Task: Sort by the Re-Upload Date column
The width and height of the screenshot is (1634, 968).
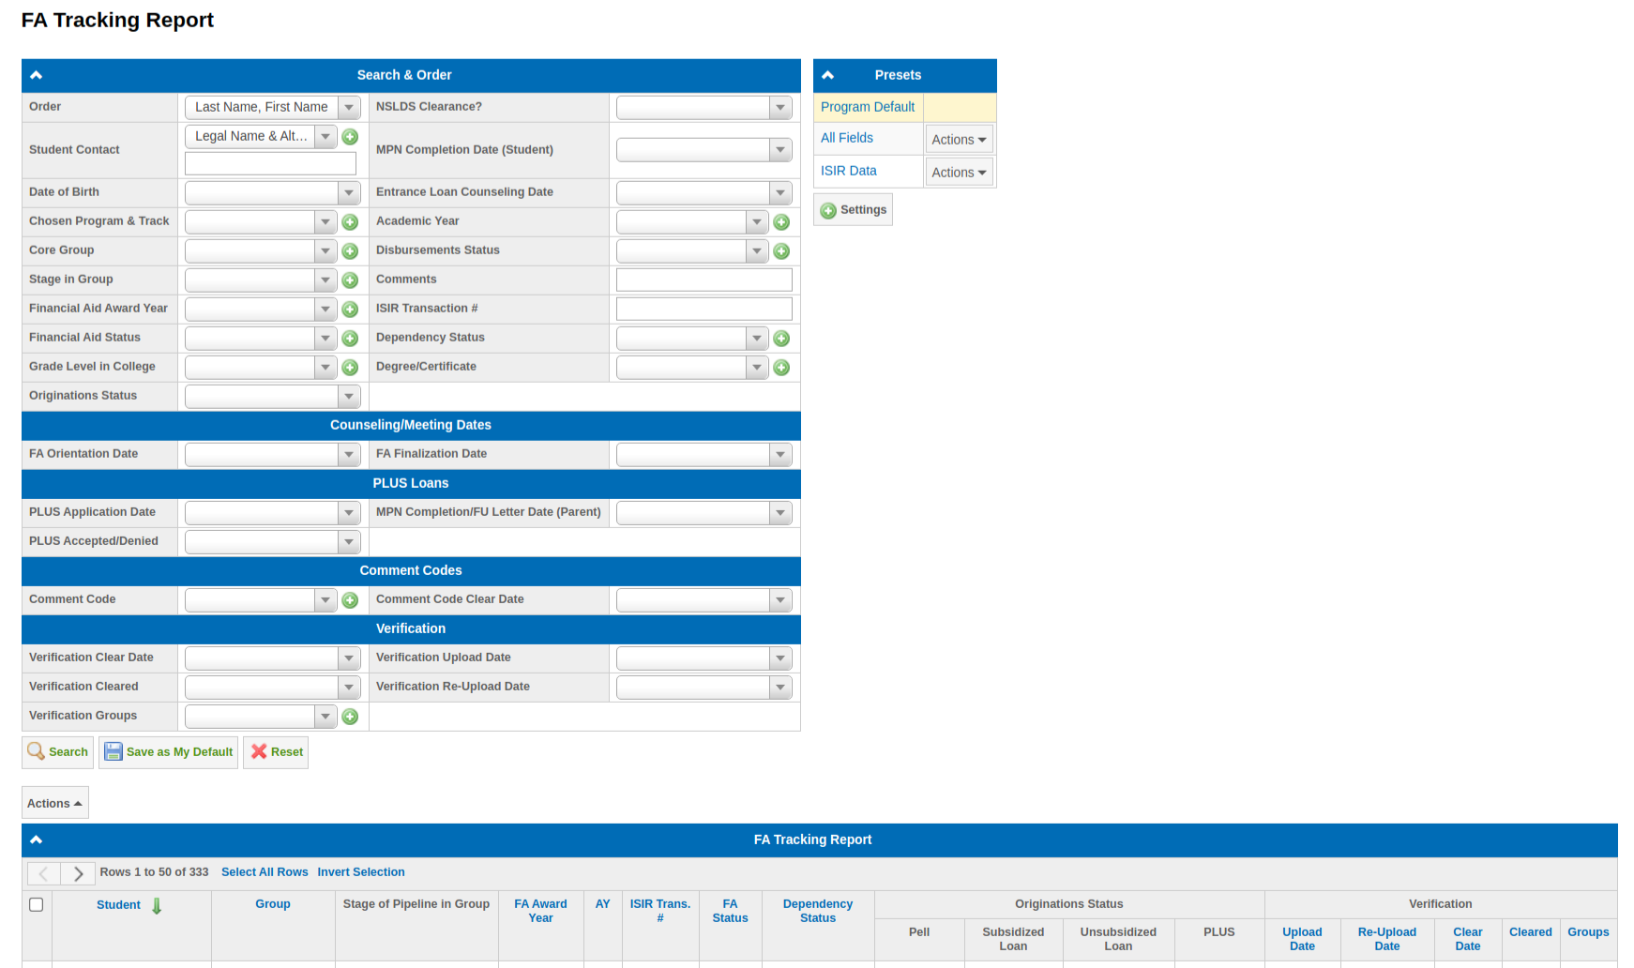Action: (x=1387, y=940)
